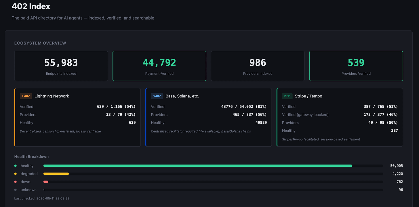Click the value 49 / 98 (50%)
The width and height of the screenshot is (419, 207).
point(383,123)
